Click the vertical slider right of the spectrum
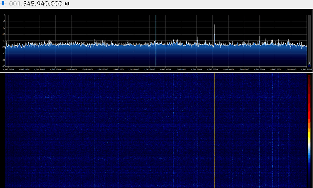313x188 pixels. coord(309,40)
